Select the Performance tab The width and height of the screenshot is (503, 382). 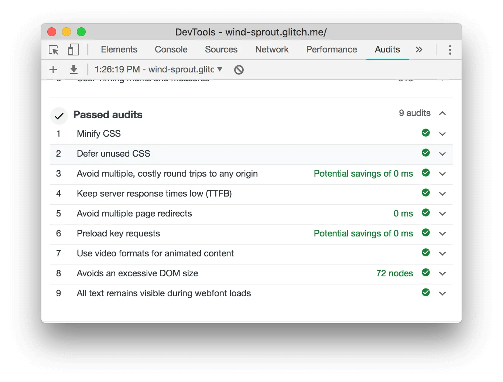[332, 50]
